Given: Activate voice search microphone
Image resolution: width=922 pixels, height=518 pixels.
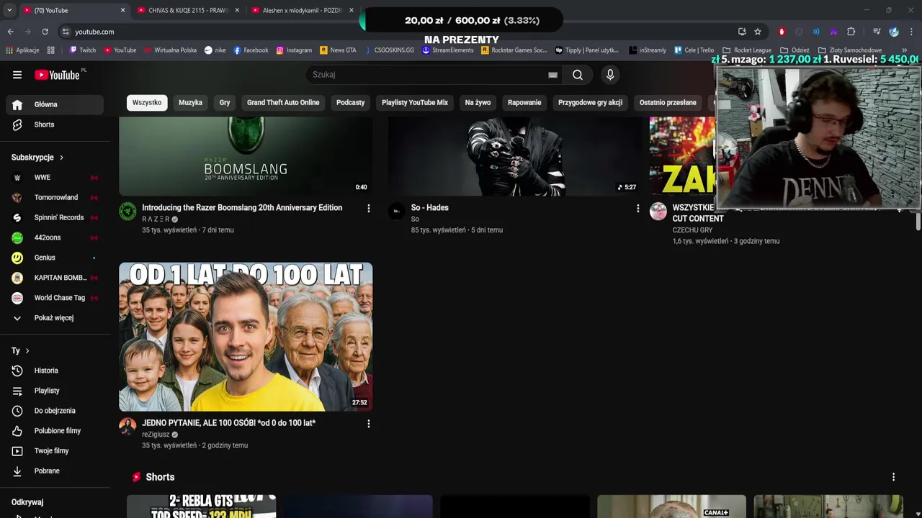Looking at the screenshot, I should [610, 75].
